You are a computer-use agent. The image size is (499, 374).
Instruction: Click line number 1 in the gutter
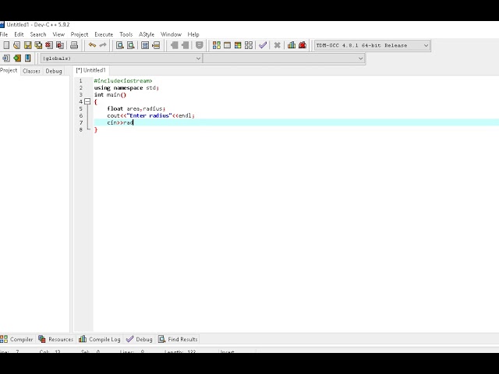click(x=80, y=81)
